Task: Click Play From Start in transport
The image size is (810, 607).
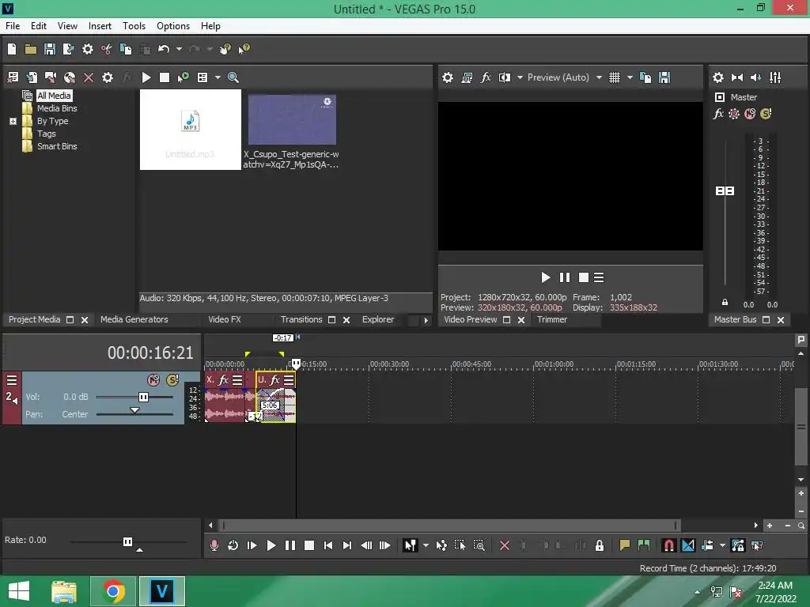Action: [x=252, y=545]
